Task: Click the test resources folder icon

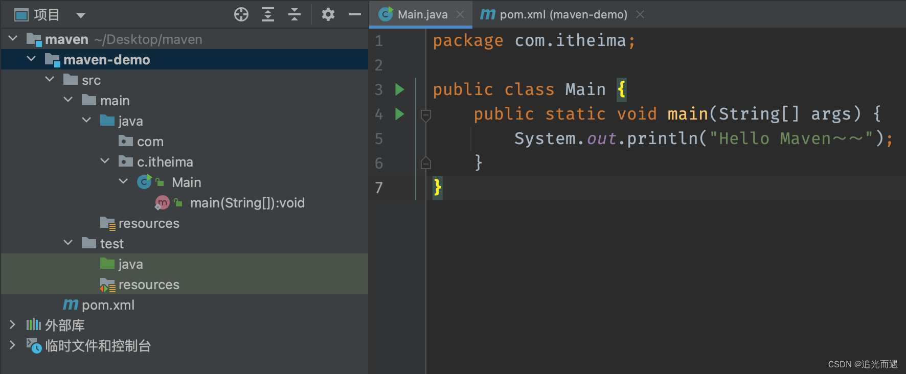Action: (107, 285)
